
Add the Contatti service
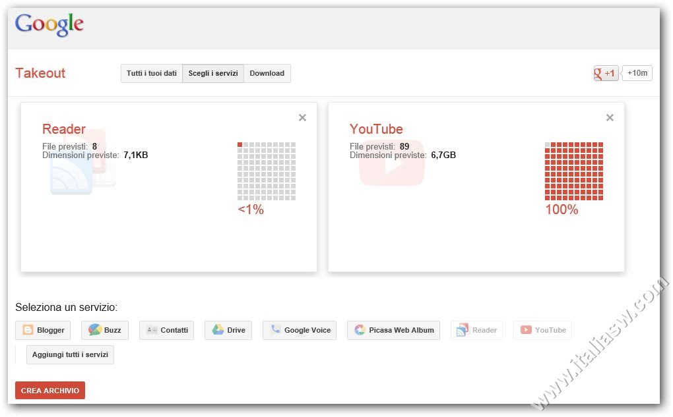[x=166, y=331]
